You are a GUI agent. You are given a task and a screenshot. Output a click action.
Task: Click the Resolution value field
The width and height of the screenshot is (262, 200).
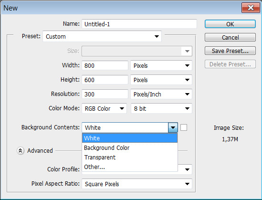[x=105, y=94]
